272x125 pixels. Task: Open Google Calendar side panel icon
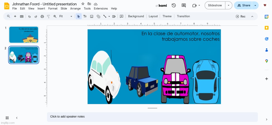tap(266, 17)
